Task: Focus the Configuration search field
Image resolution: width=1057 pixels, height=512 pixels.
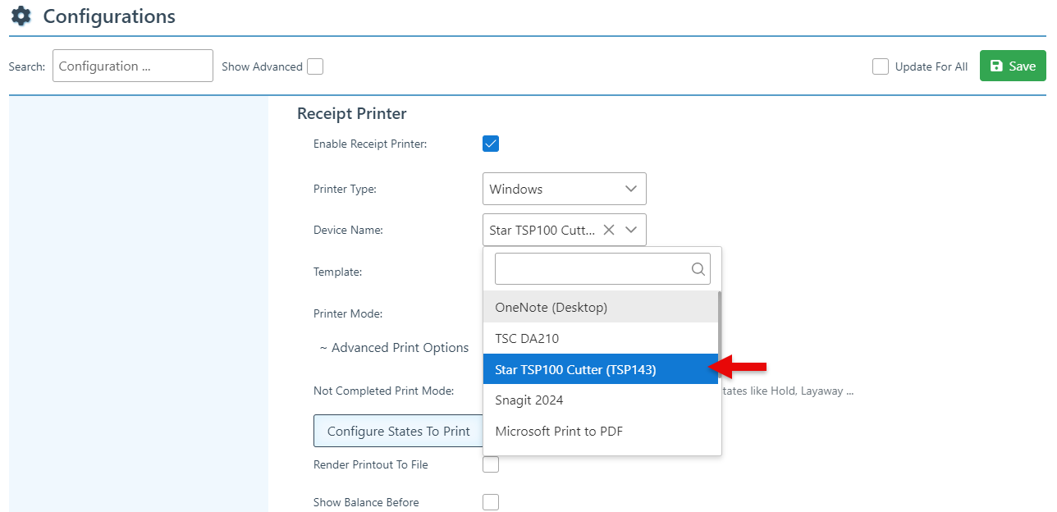Action: pyautogui.click(x=132, y=66)
